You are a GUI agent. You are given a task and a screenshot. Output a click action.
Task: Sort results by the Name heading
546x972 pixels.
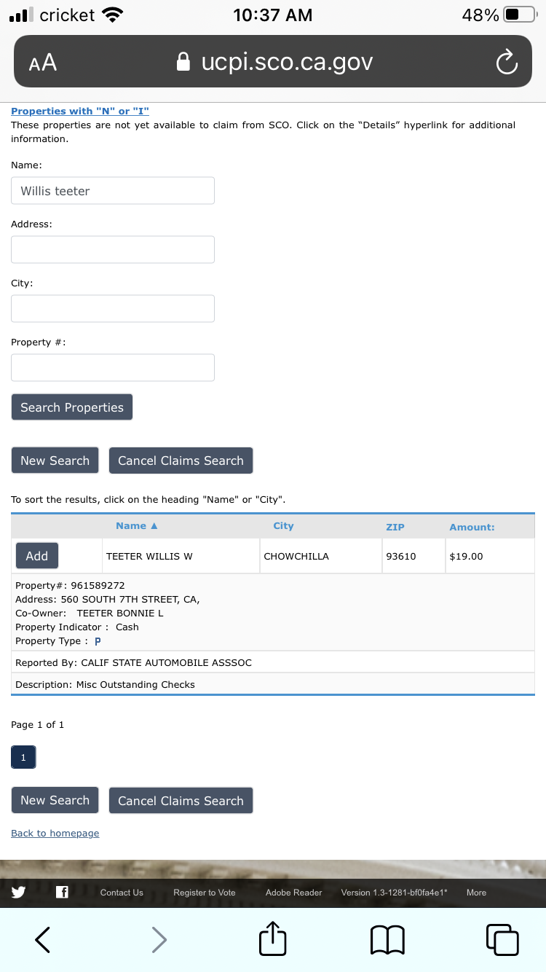(x=137, y=526)
